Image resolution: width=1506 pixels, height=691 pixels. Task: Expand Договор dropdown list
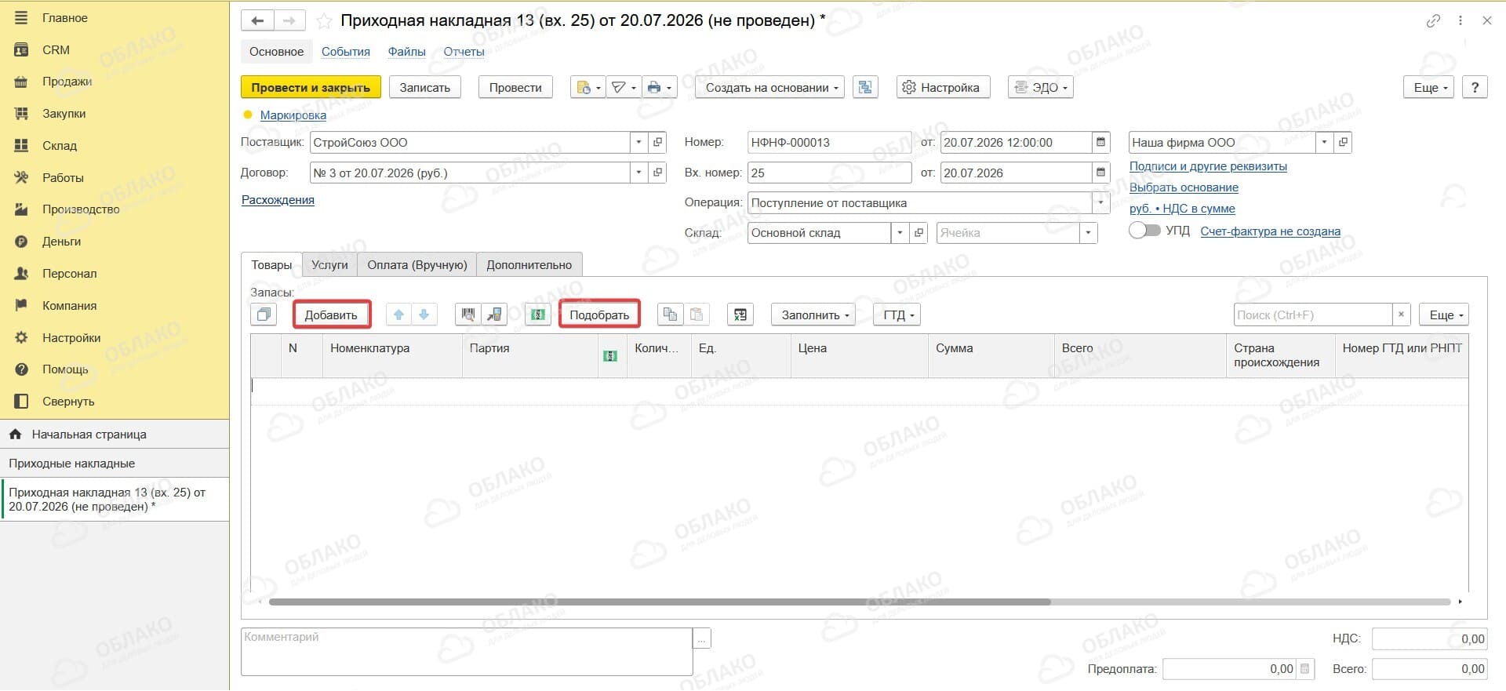[638, 173]
